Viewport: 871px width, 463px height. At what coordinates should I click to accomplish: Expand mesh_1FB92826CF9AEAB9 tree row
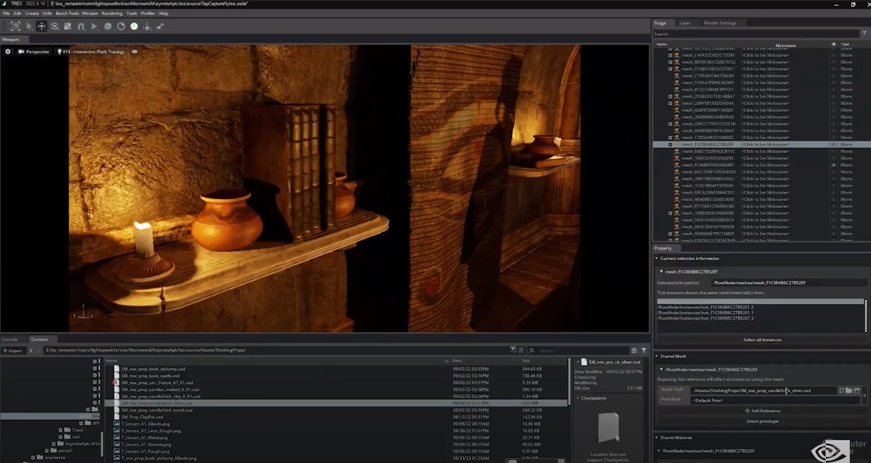tap(670, 213)
